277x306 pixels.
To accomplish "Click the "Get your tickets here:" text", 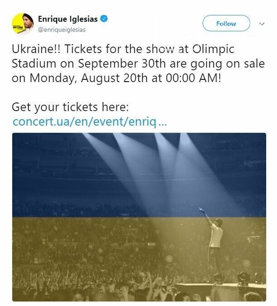I will click(70, 107).
